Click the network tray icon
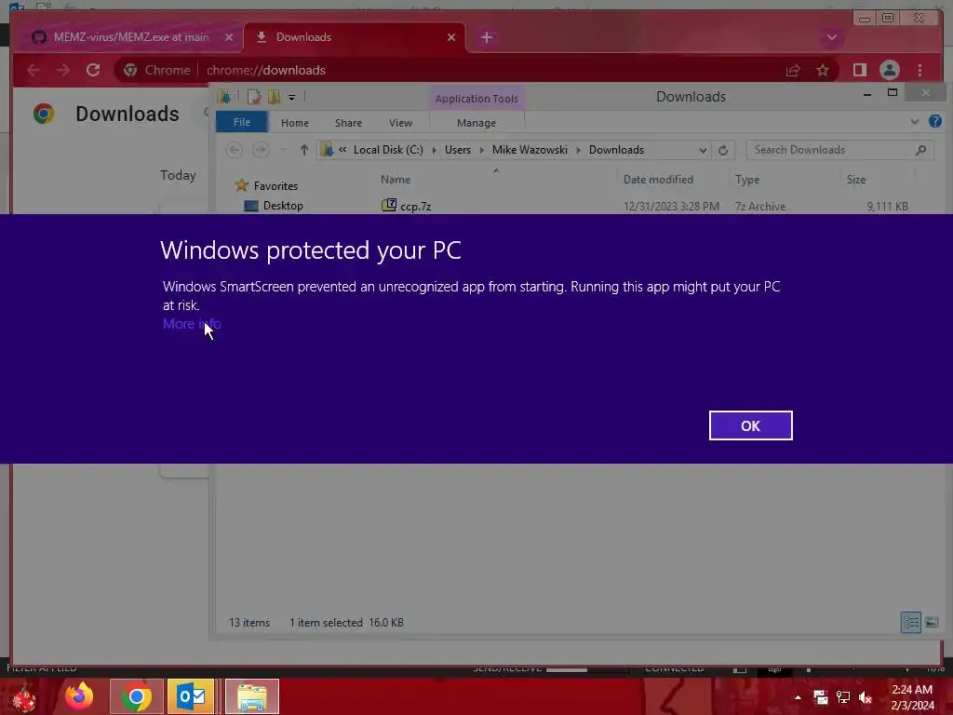This screenshot has width=953, height=715. pyautogui.click(x=843, y=697)
